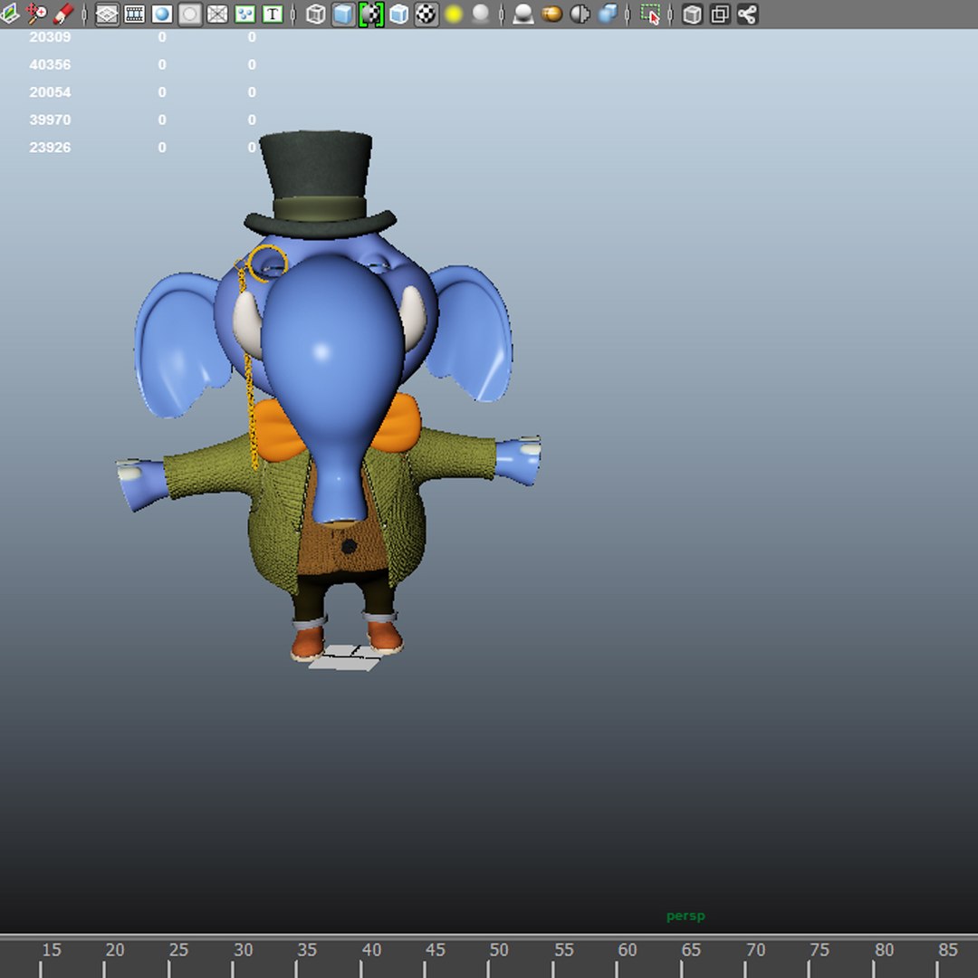Jump to frame 85 on the time slider
Screen dimensions: 978x978
coord(947,950)
